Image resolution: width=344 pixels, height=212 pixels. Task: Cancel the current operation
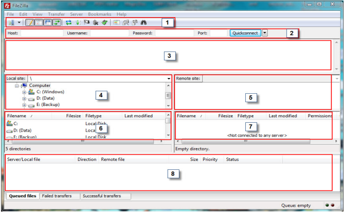pyautogui.click(x=87, y=23)
